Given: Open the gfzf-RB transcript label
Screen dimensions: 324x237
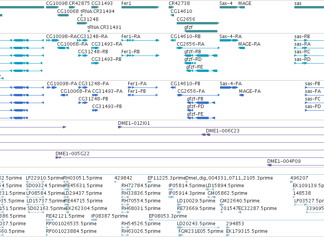Looking at the screenshot, I should click(193, 52).
